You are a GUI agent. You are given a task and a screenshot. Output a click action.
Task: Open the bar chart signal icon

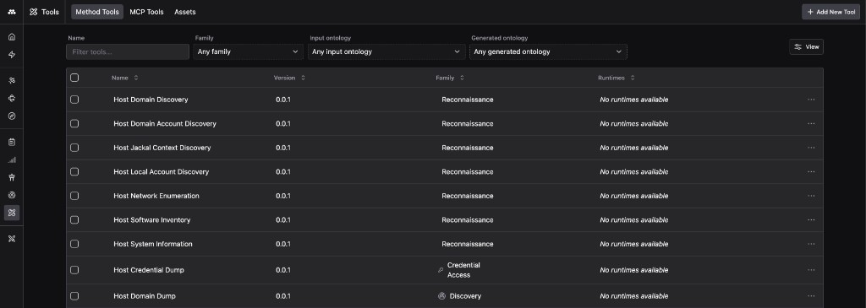pos(12,159)
